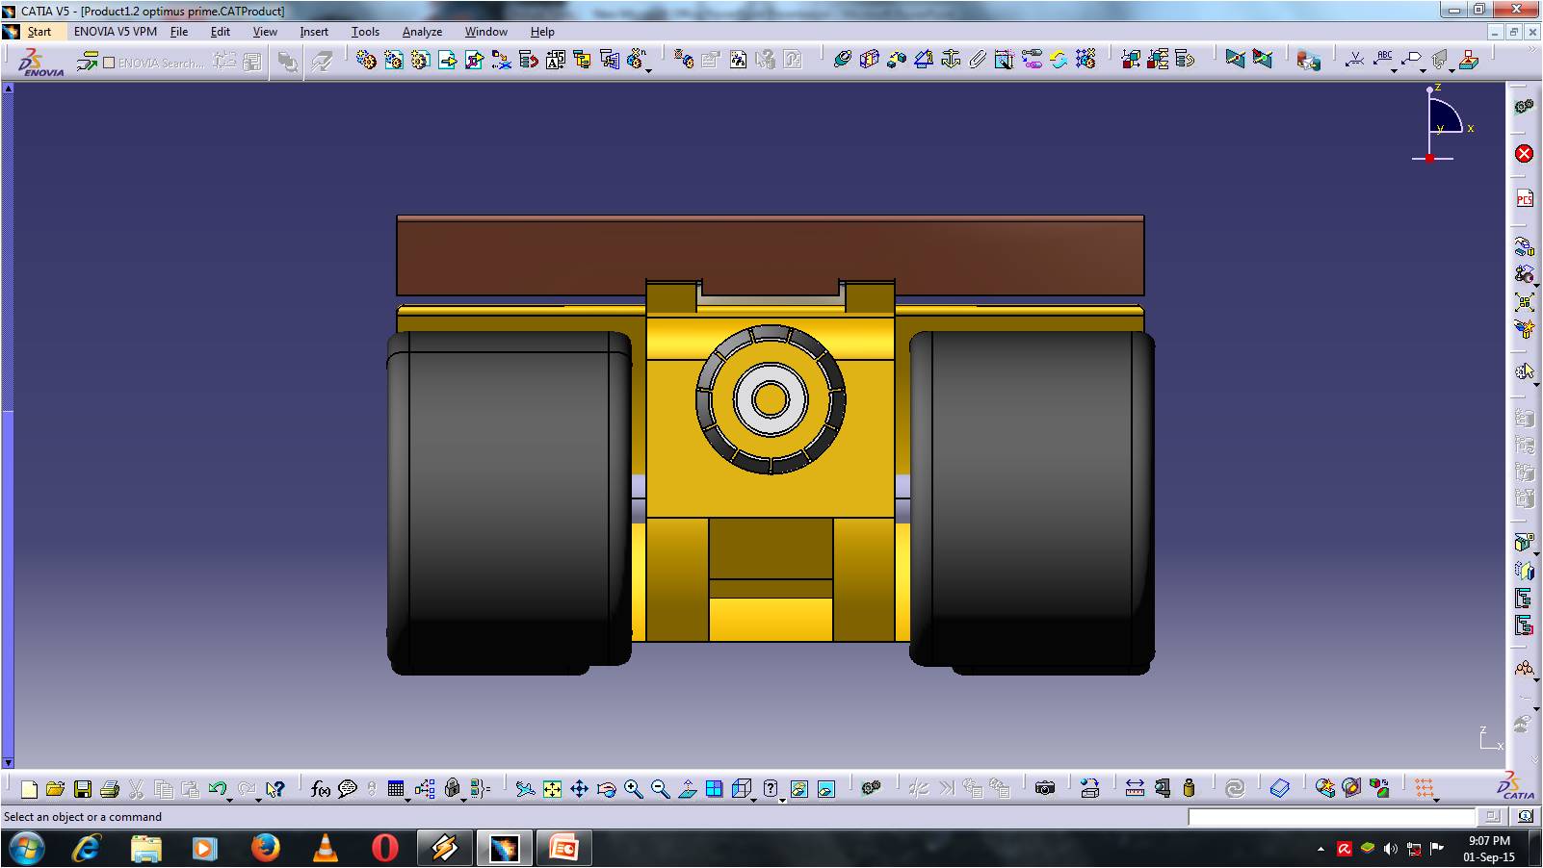1543x868 pixels.
Task: Open Windows Start button
Action: coord(26,849)
